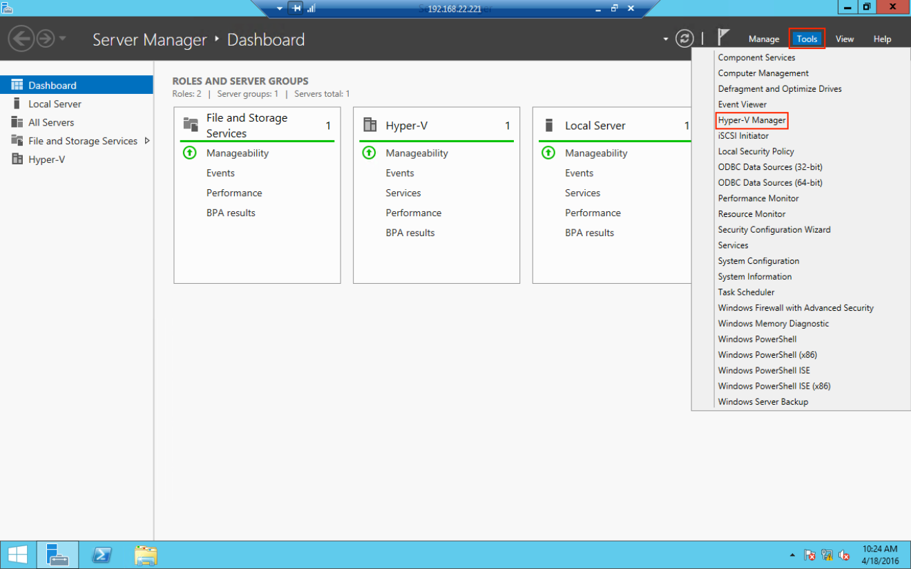Select All Servers in the sidebar
Screen dimensions: 911x569
[x=51, y=122]
